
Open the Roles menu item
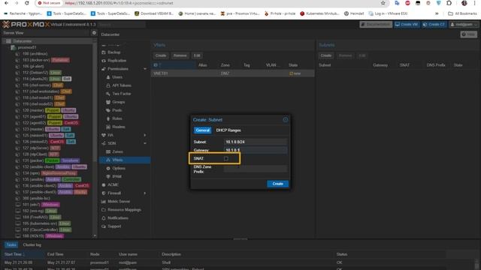coord(117,118)
